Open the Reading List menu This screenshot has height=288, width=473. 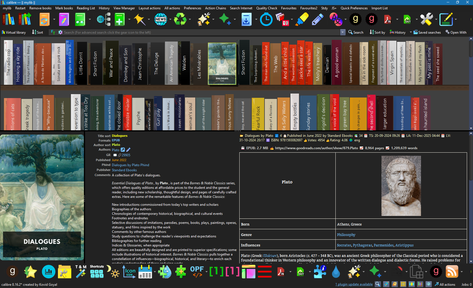tap(86, 8)
